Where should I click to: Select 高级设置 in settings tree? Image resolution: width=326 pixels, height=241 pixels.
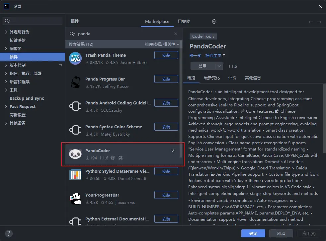point(18,115)
